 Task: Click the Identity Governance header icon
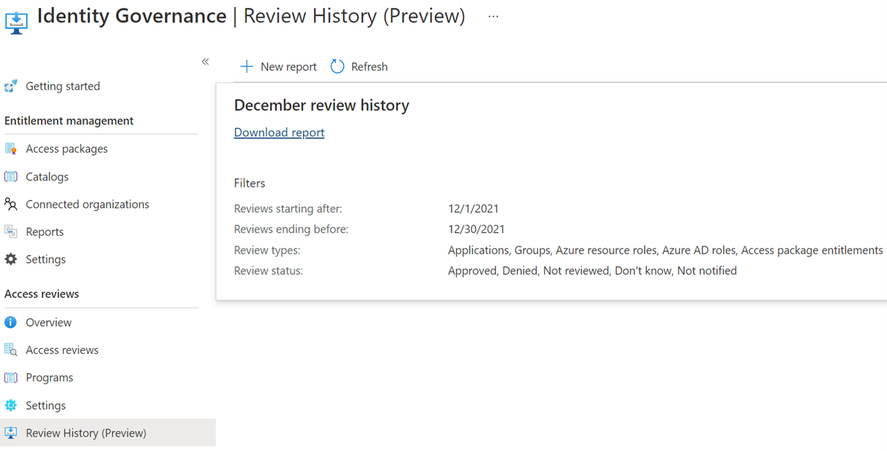click(16, 21)
